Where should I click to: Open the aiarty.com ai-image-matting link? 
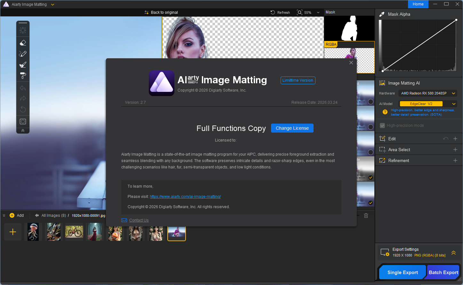click(x=185, y=197)
